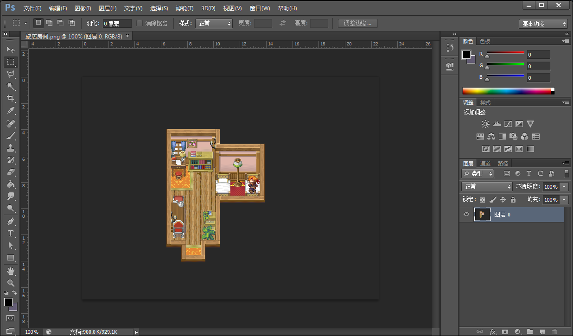
Task: Switch to the 通道 tab
Action: point(485,163)
